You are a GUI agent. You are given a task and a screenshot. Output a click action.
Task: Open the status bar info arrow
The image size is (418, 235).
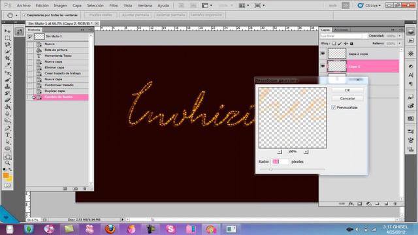[122, 219]
